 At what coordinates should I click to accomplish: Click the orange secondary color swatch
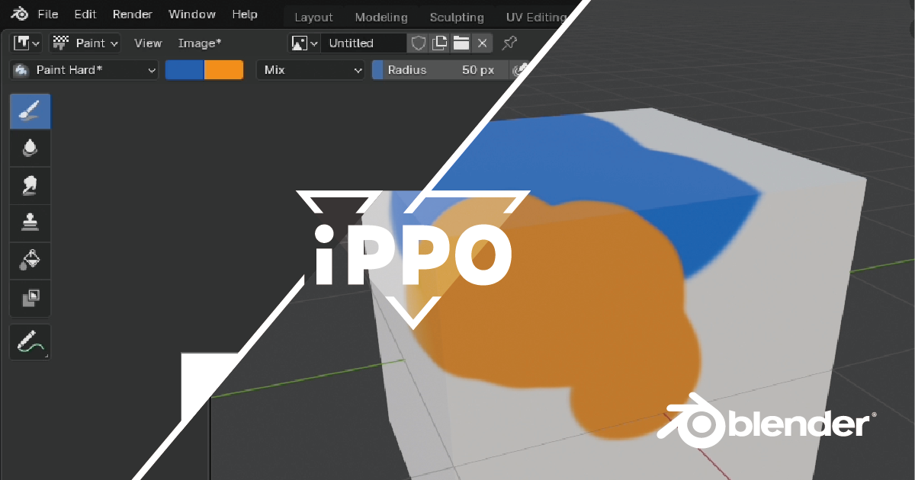[x=224, y=70]
